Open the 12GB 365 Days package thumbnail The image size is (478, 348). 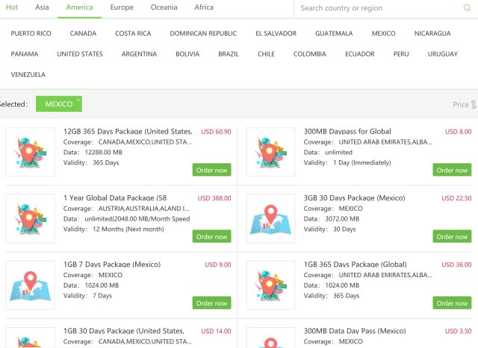[30, 152]
